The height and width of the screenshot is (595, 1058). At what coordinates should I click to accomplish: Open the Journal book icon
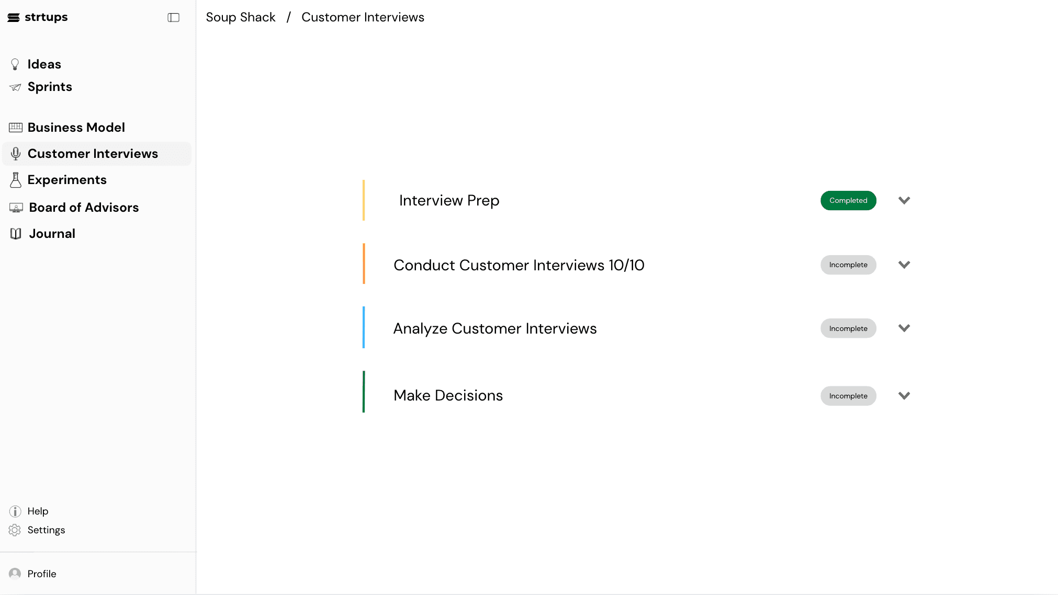(x=15, y=233)
